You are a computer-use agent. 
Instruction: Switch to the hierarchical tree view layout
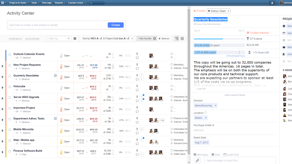tap(177, 38)
